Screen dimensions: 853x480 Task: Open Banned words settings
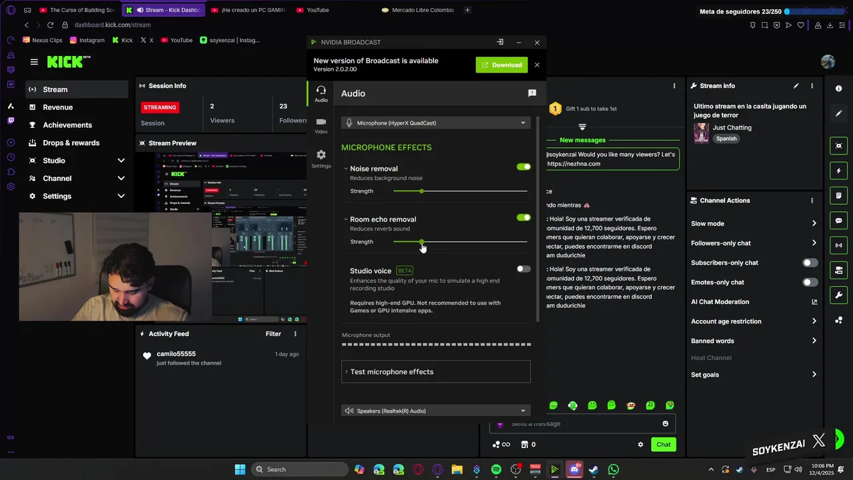point(754,341)
